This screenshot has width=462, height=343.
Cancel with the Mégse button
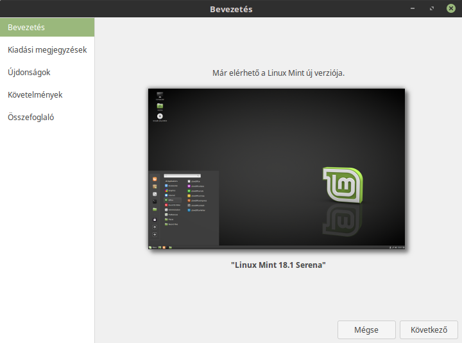click(366, 330)
